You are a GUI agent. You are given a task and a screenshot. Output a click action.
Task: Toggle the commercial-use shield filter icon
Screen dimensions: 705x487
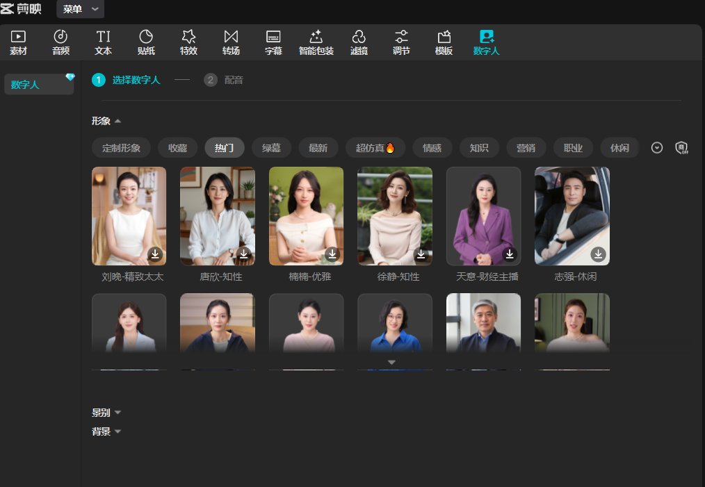pyautogui.click(x=681, y=148)
